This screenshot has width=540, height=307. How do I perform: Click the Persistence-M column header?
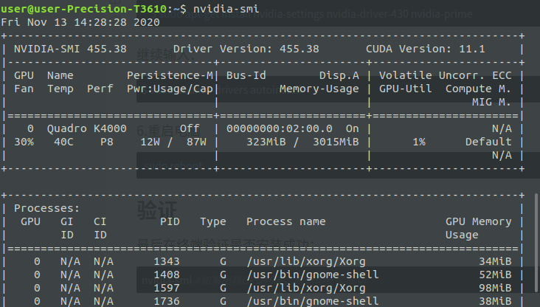pos(170,75)
